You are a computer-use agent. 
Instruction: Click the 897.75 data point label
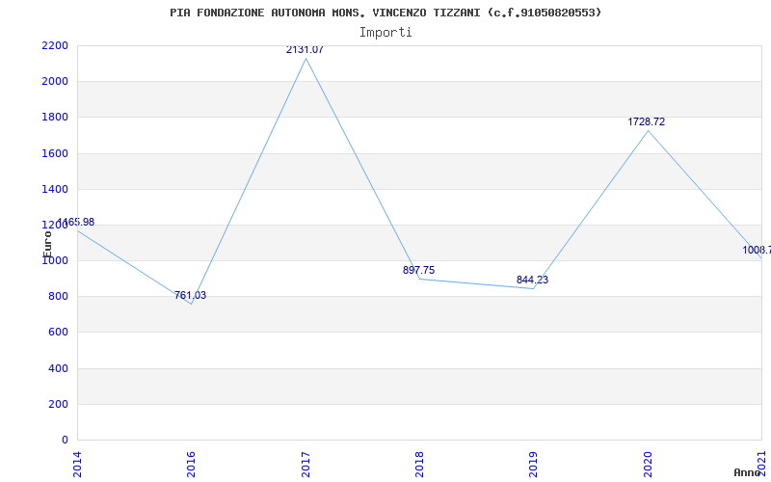click(418, 271)
